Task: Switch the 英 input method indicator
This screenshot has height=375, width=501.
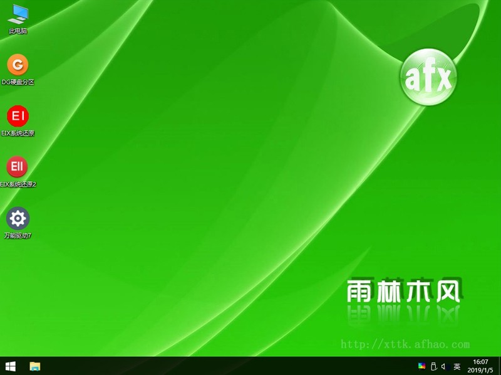Action: 457,366
